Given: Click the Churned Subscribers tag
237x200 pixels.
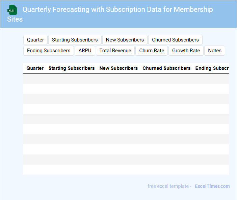Looking at the screenshot, I should pyautogui.click(x=175, y=40).
